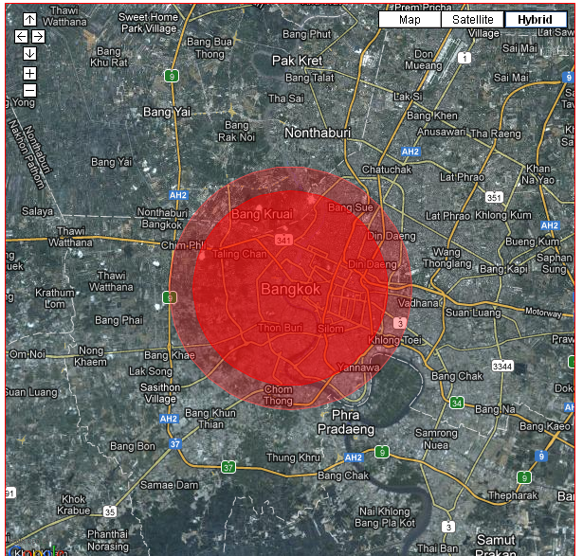Click the Wang Thonglang label

[x=447, y=258]
